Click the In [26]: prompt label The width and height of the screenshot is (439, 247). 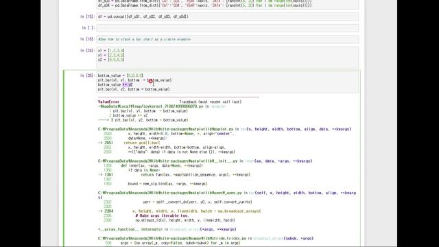[x=87, y=75]
